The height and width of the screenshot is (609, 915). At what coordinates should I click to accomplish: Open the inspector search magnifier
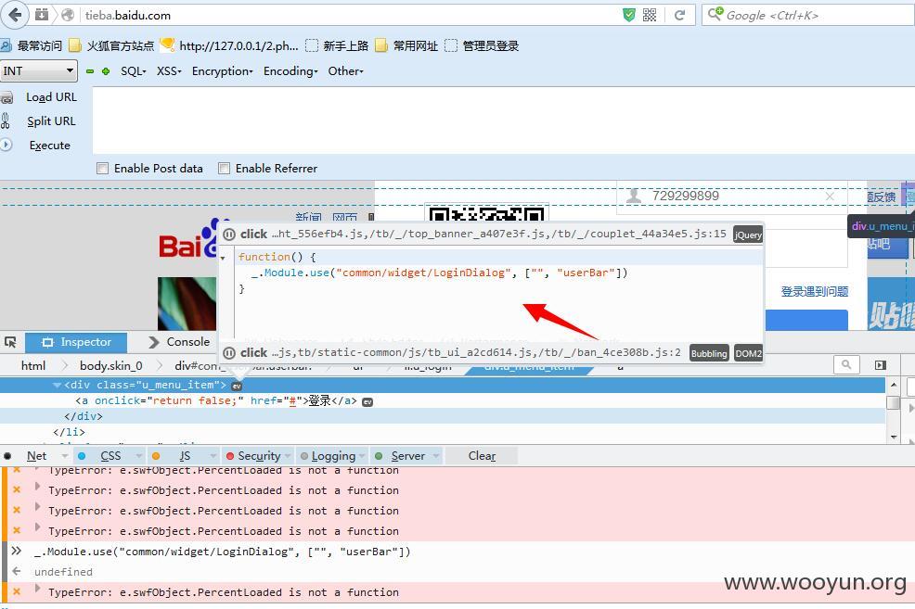coord(846,365)
